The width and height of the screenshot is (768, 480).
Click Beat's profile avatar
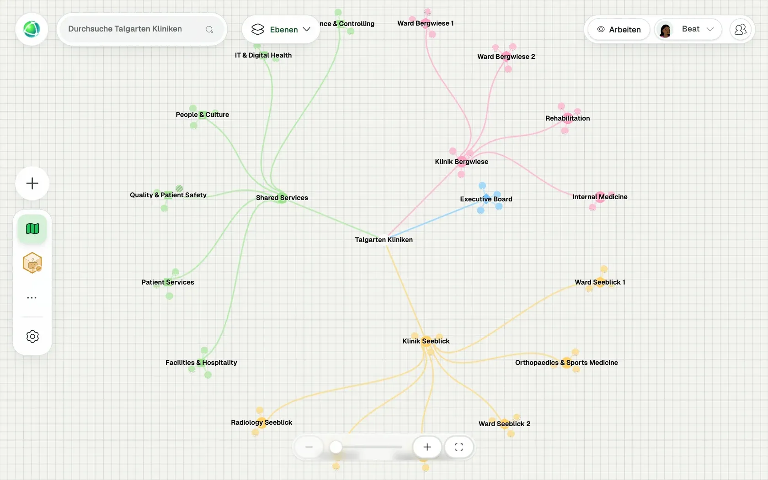click(x=666, y=30)
